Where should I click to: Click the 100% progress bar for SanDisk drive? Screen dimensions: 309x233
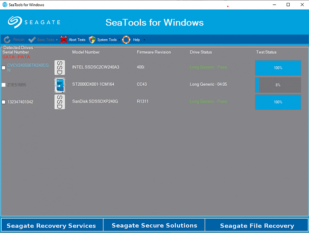pos(278,102)
